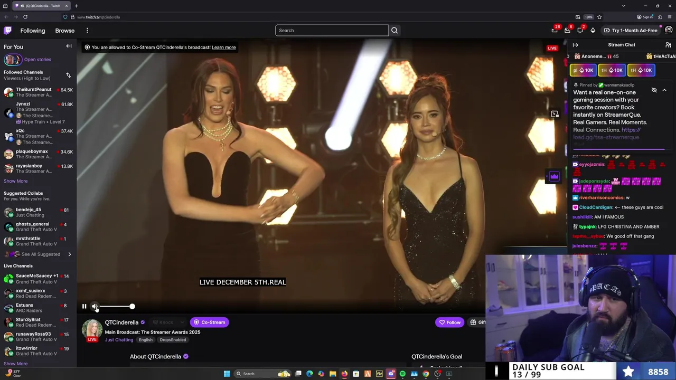This screenshot has width=676, height=380.
Task: Click the English tag
Action: point(146,340)
